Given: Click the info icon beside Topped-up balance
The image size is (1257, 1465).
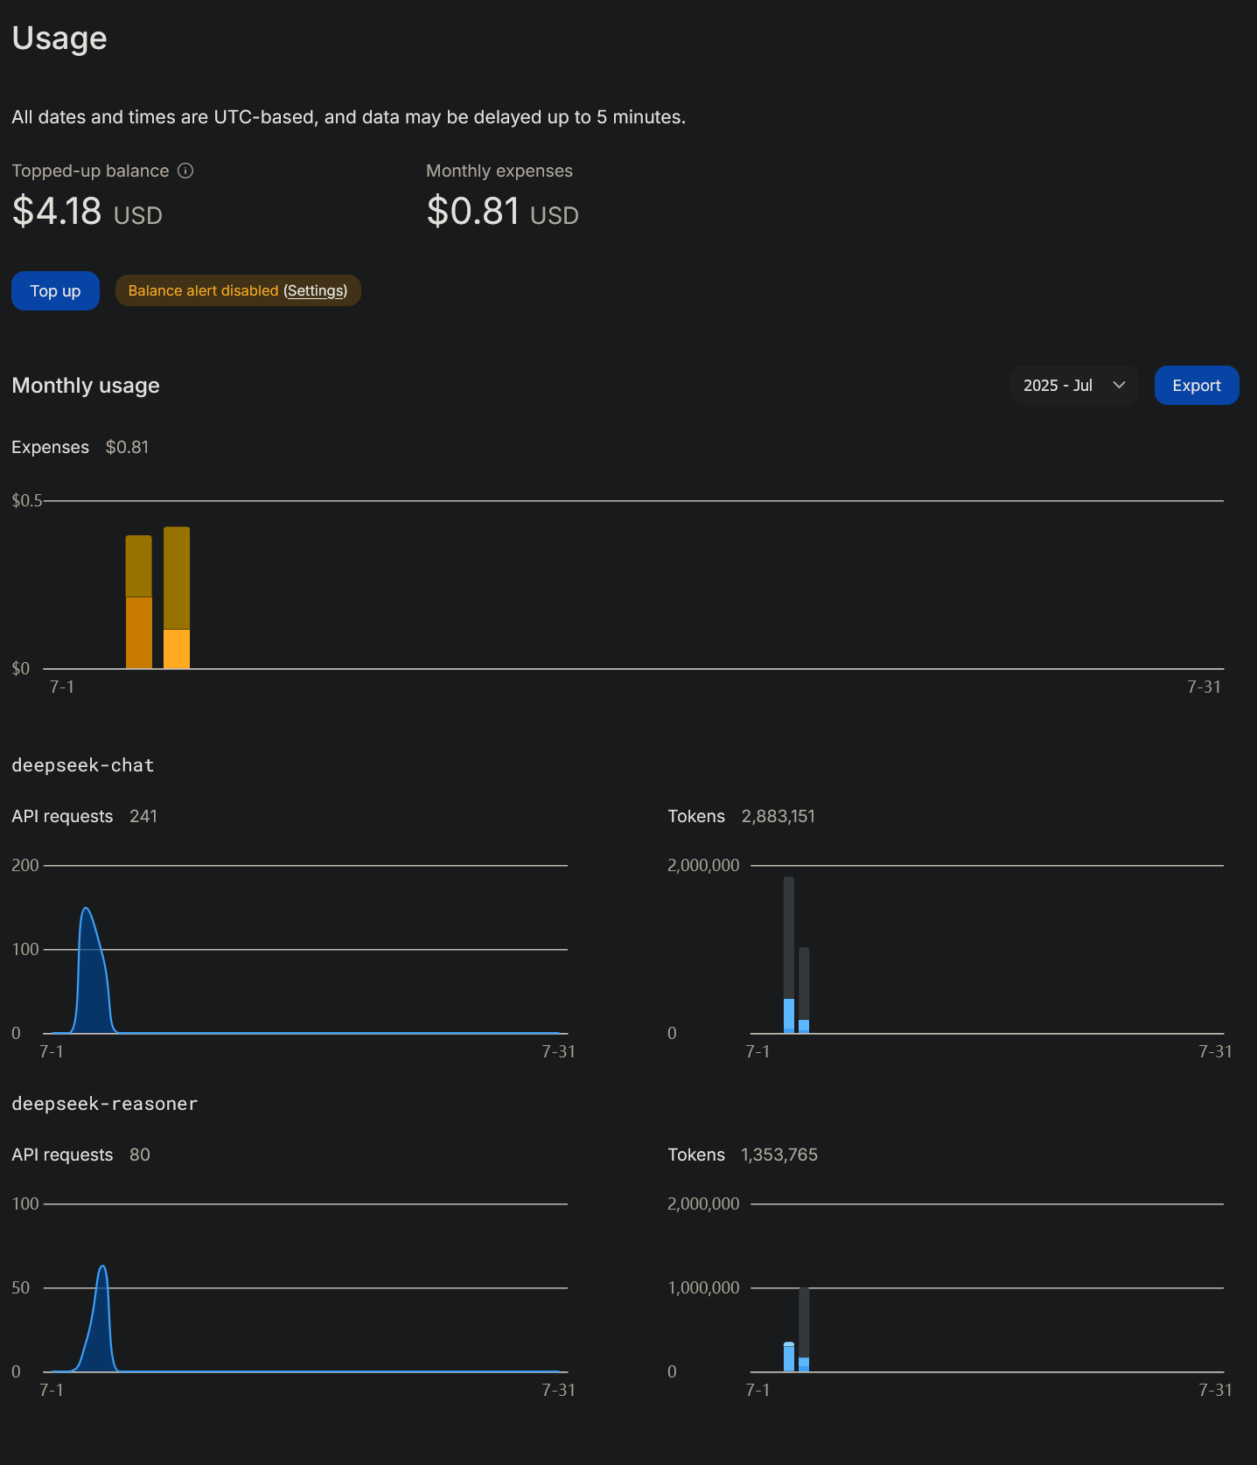Looking at the screenshot, I should click(185, 171).
